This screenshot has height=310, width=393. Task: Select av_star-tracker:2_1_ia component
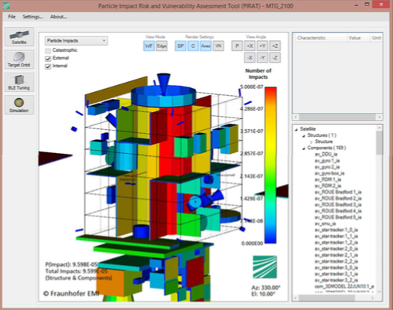[x=336, y=255]
